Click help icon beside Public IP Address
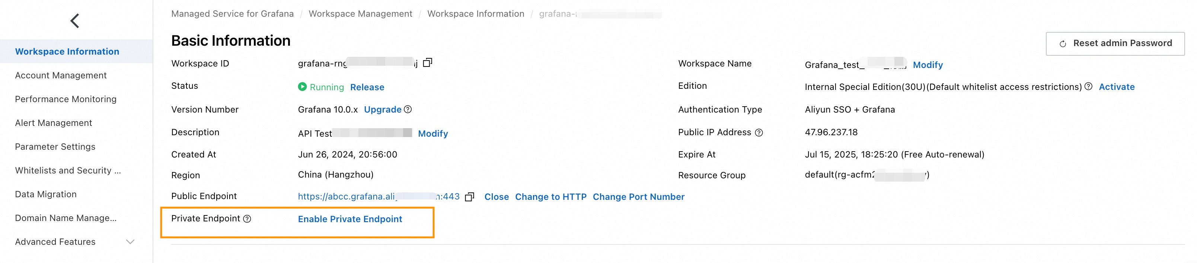The image size is (1197, 263). tap(759, 133)
